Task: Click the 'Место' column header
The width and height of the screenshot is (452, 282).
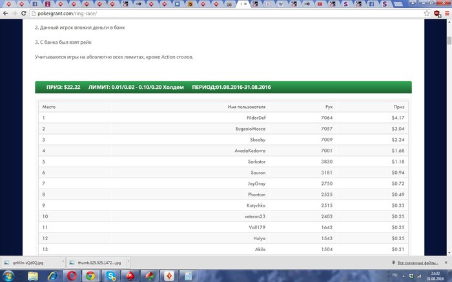Action: (48, 107)
